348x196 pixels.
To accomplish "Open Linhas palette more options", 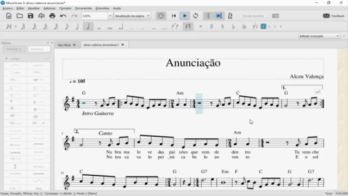I will click(x=47, y=58).
